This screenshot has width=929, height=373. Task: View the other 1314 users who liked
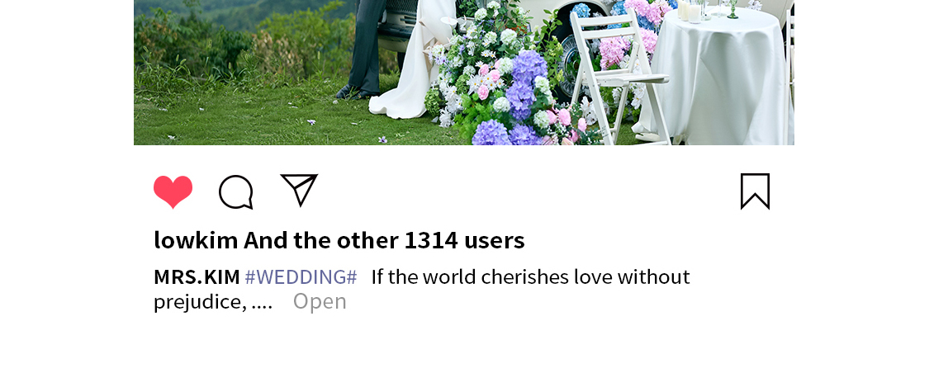(384, 240)
